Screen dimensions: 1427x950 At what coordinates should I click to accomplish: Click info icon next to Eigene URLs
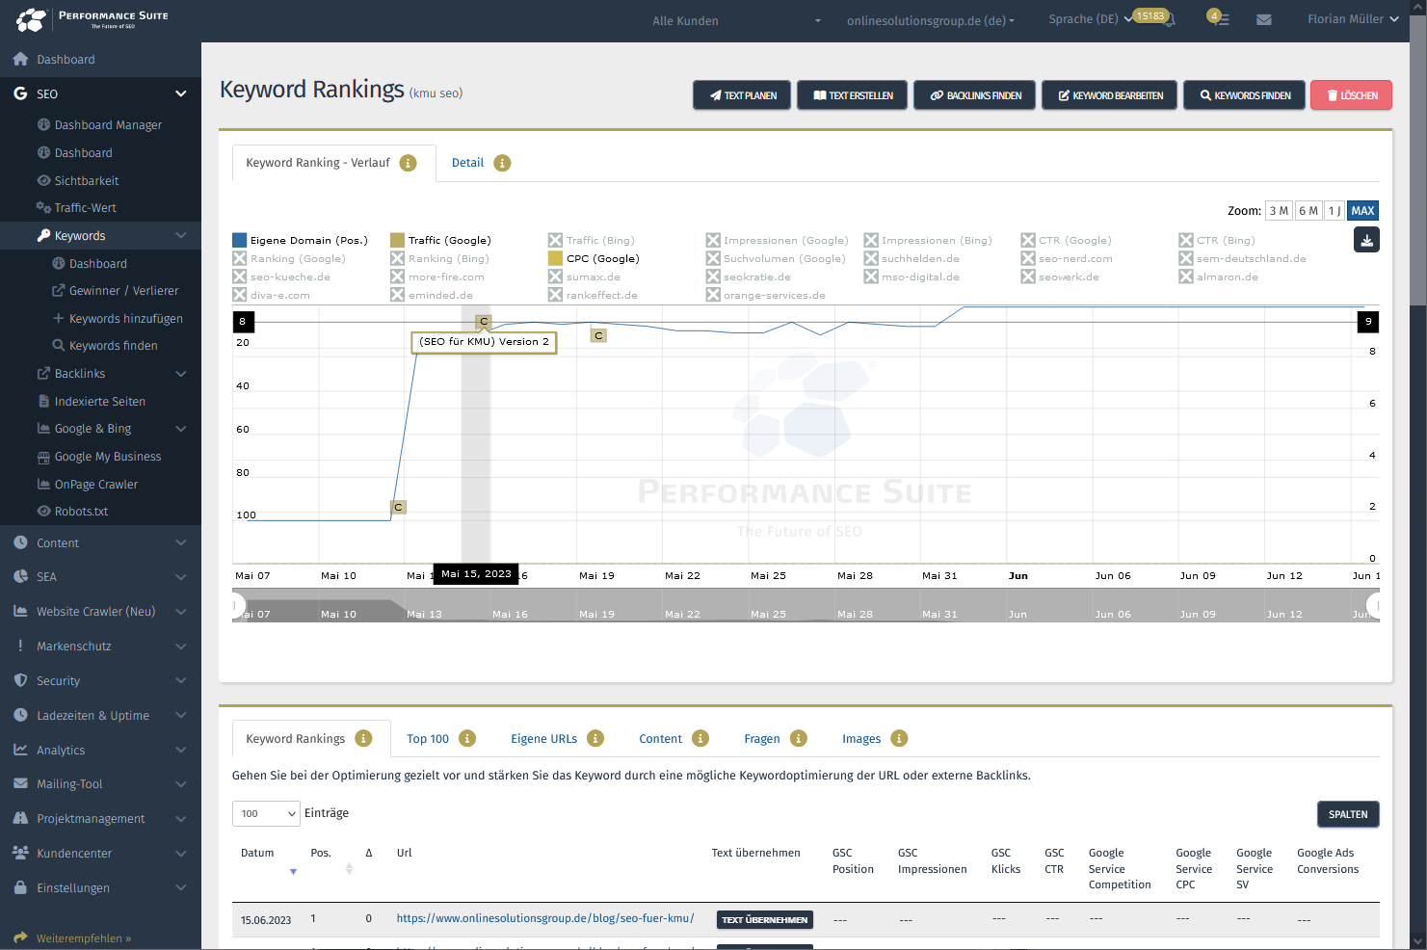pyautogui.click(x=595, y=738)
